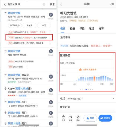
Task: Tap 到这去 icon for Apple store result
Action: [51, 90]
